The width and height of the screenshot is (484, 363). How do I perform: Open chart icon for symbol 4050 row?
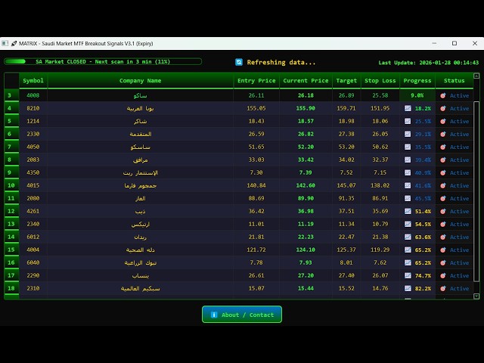point(408,147)
